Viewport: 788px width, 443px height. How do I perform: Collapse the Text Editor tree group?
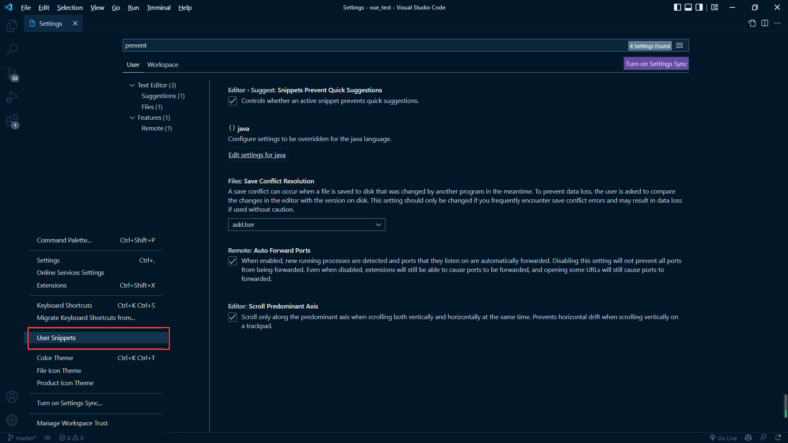click(x=132, y=85)
